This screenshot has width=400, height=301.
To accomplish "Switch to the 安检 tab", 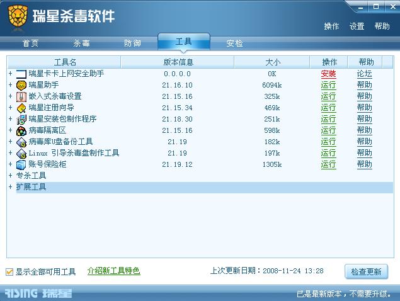I will point(234,43).
